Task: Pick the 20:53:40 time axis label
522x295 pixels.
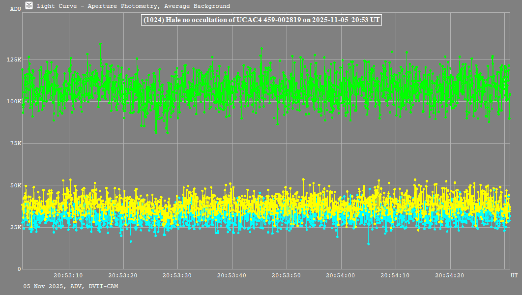Action: (x=232, y=276)
